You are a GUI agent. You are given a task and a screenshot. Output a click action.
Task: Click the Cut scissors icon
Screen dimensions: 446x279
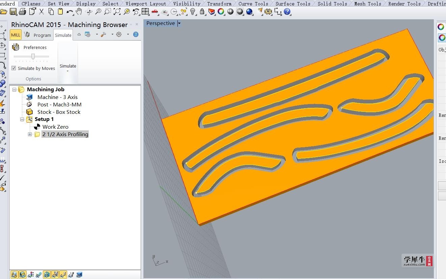point(41,12)
